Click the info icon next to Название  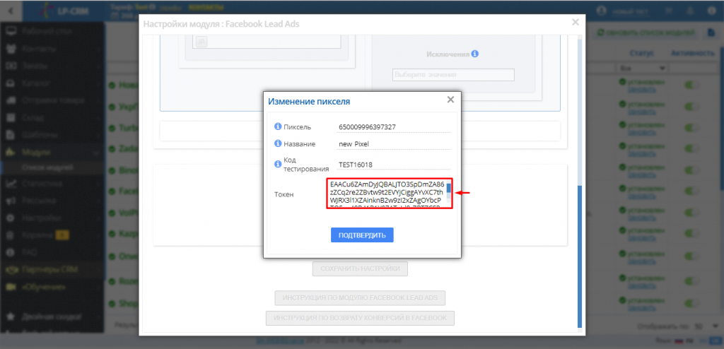pyautogui.click(x=278, y=143)
